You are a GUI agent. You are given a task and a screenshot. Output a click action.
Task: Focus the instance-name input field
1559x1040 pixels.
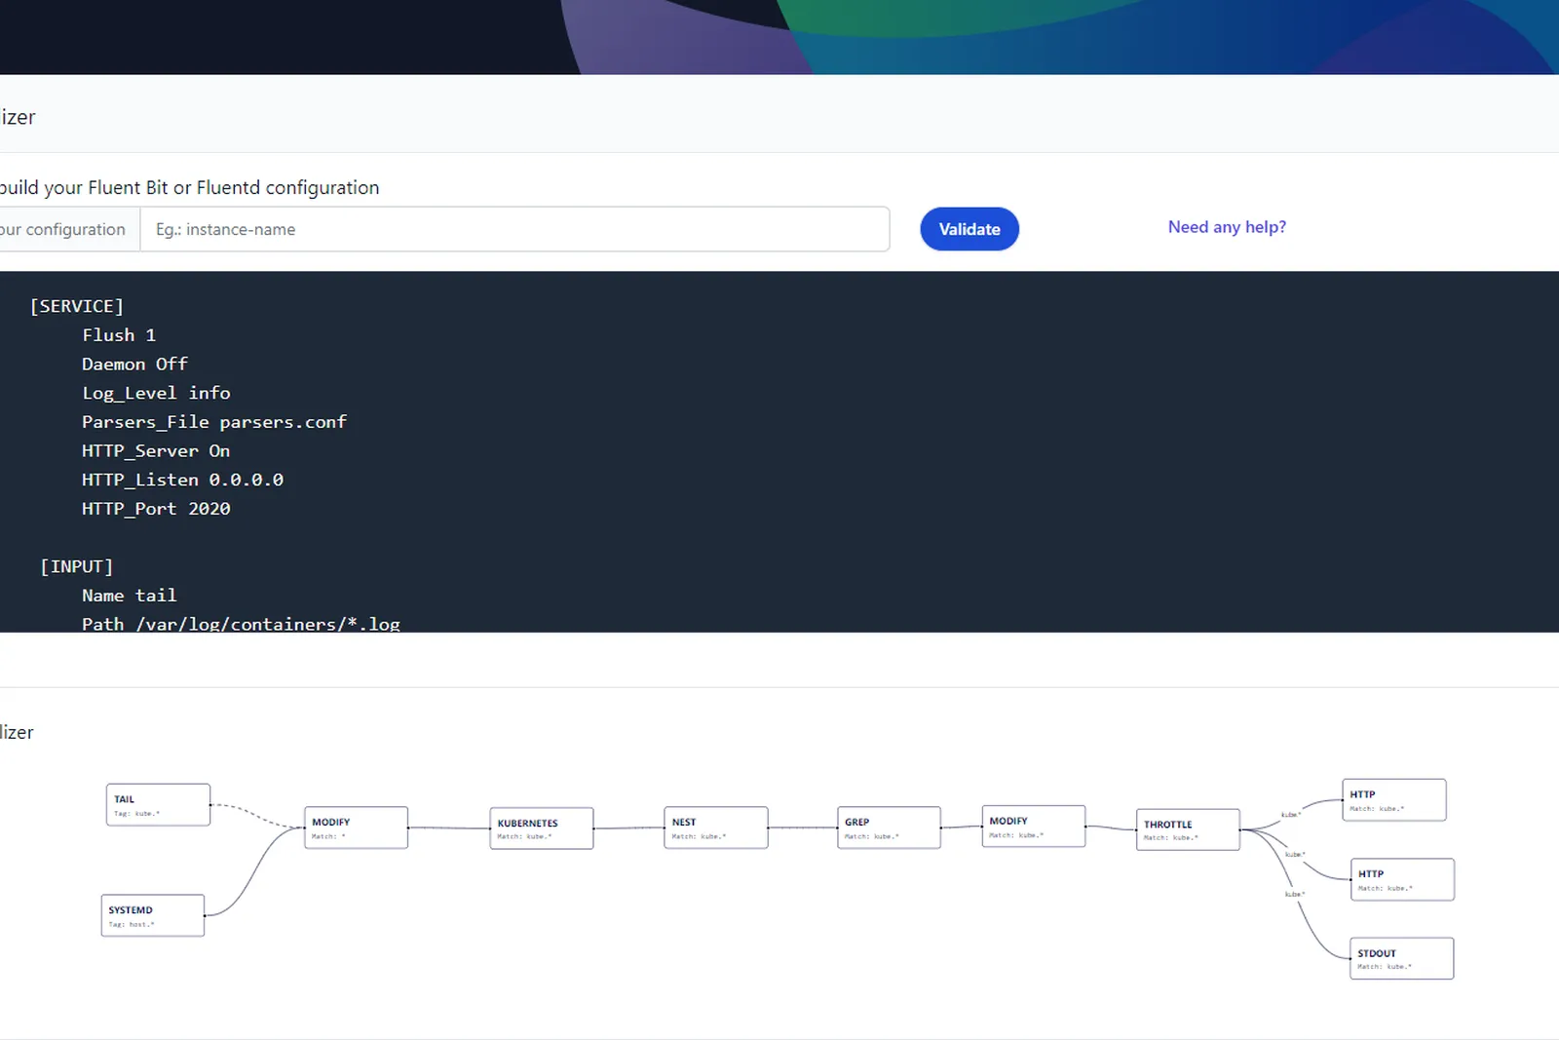(514, 229)
